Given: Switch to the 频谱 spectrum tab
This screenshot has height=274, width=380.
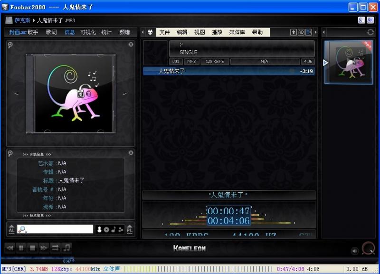Looking at the screenshot, I should [x=125, y=32].
